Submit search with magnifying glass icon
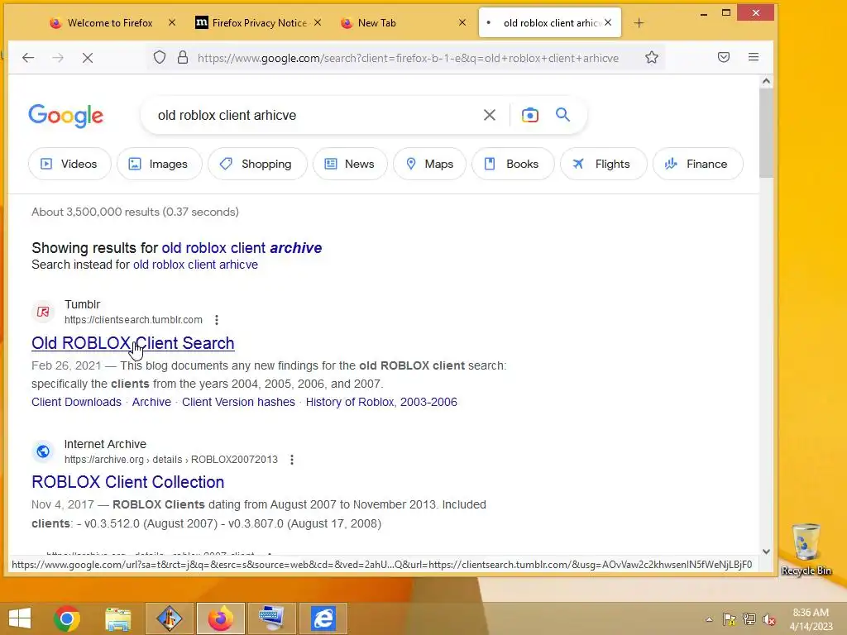847x635 pixels. point(562,114)
